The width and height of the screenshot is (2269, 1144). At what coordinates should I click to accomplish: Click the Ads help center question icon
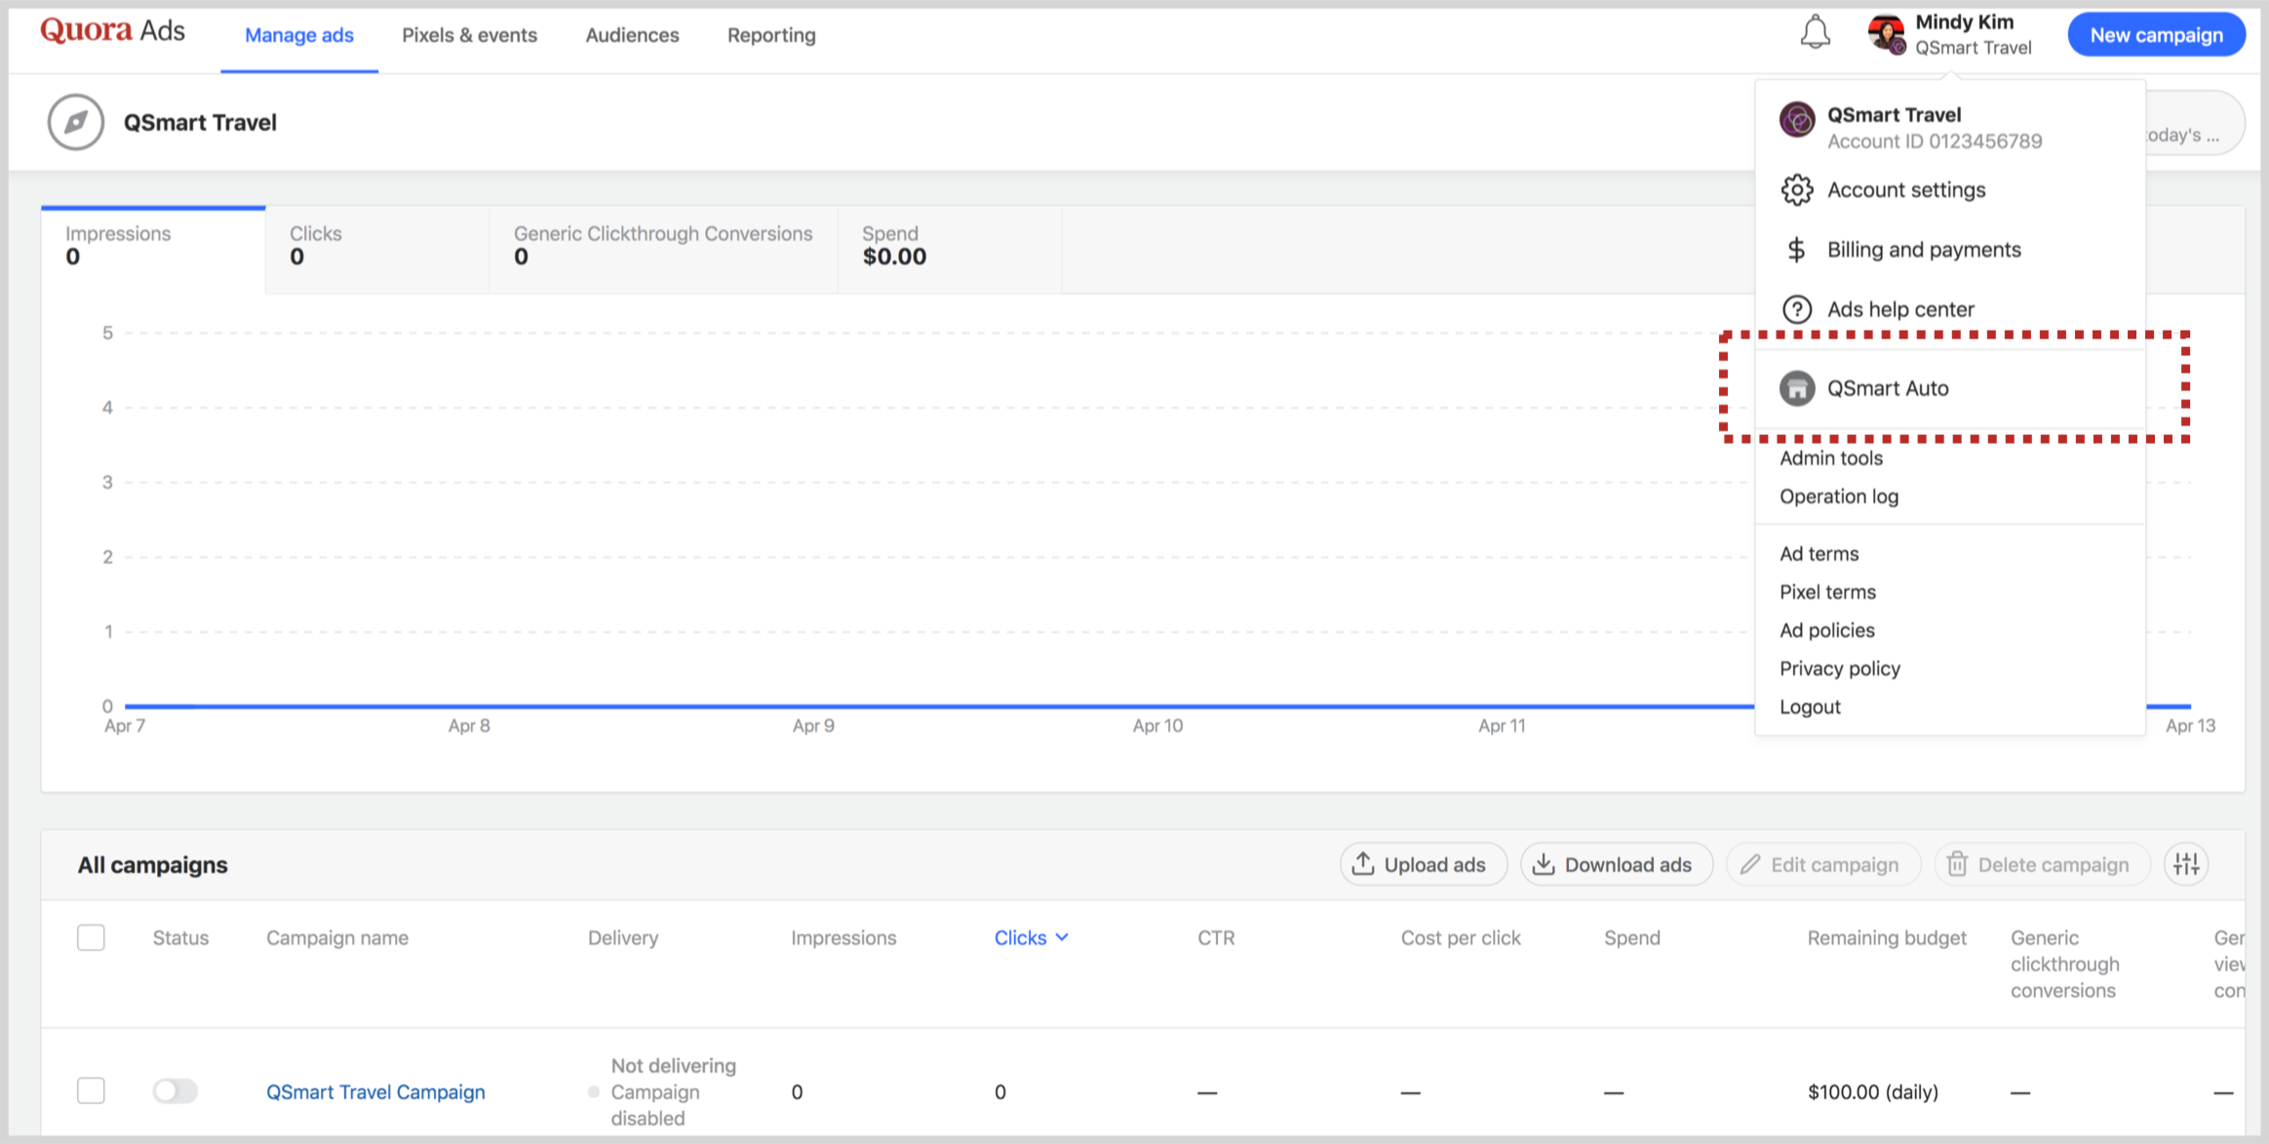tap(1796, 309)
